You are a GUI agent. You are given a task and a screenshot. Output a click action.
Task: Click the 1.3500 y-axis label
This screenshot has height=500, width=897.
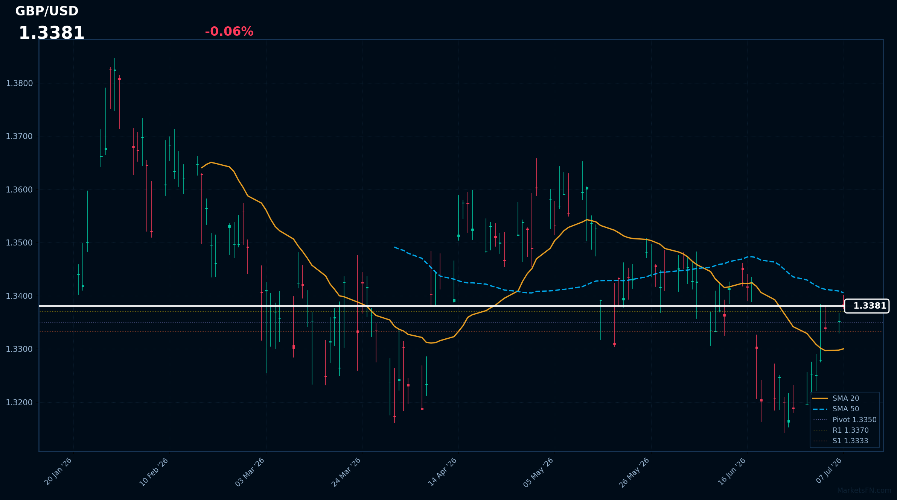coord(20,243)
